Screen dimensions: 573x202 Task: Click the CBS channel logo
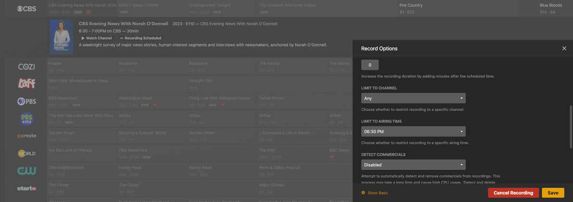pyautogui.click(x=26, y=9)
